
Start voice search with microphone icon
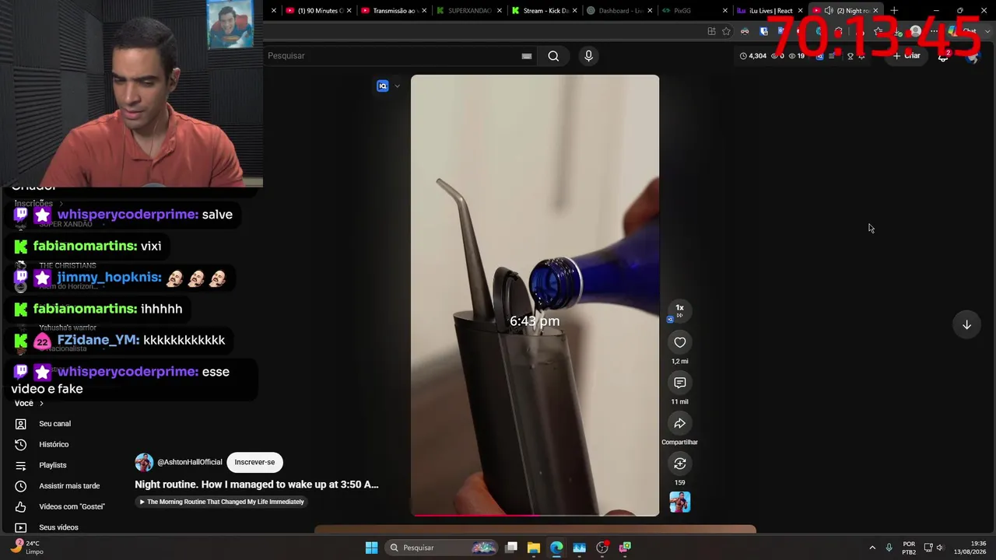pyautogui.click(x=588, y=56)
